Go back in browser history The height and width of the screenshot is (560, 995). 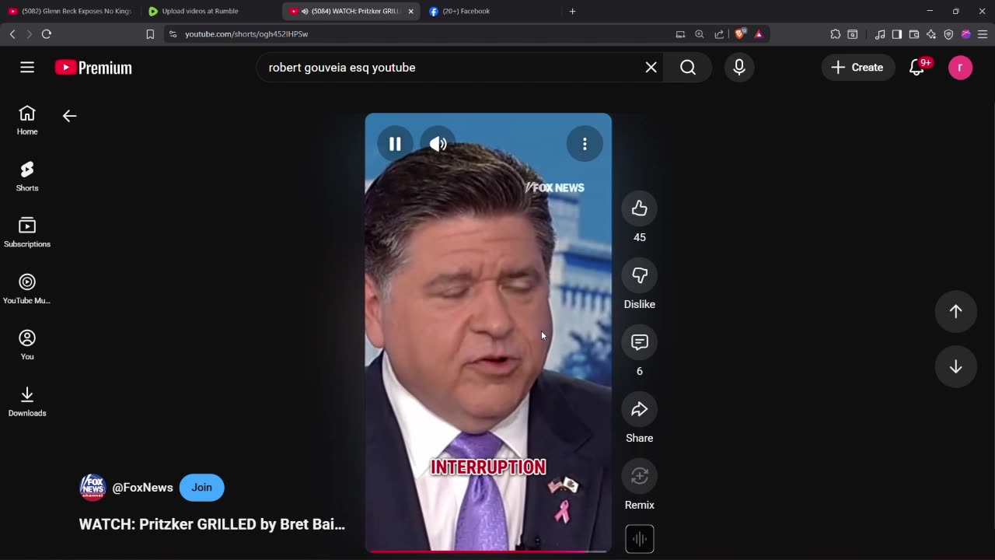(x=12, y=34)
